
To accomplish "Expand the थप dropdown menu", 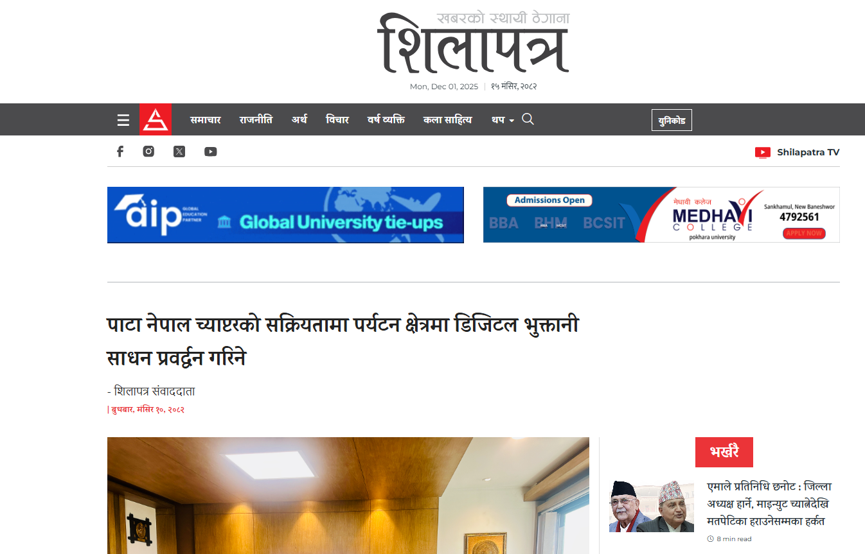I will 503,120.
